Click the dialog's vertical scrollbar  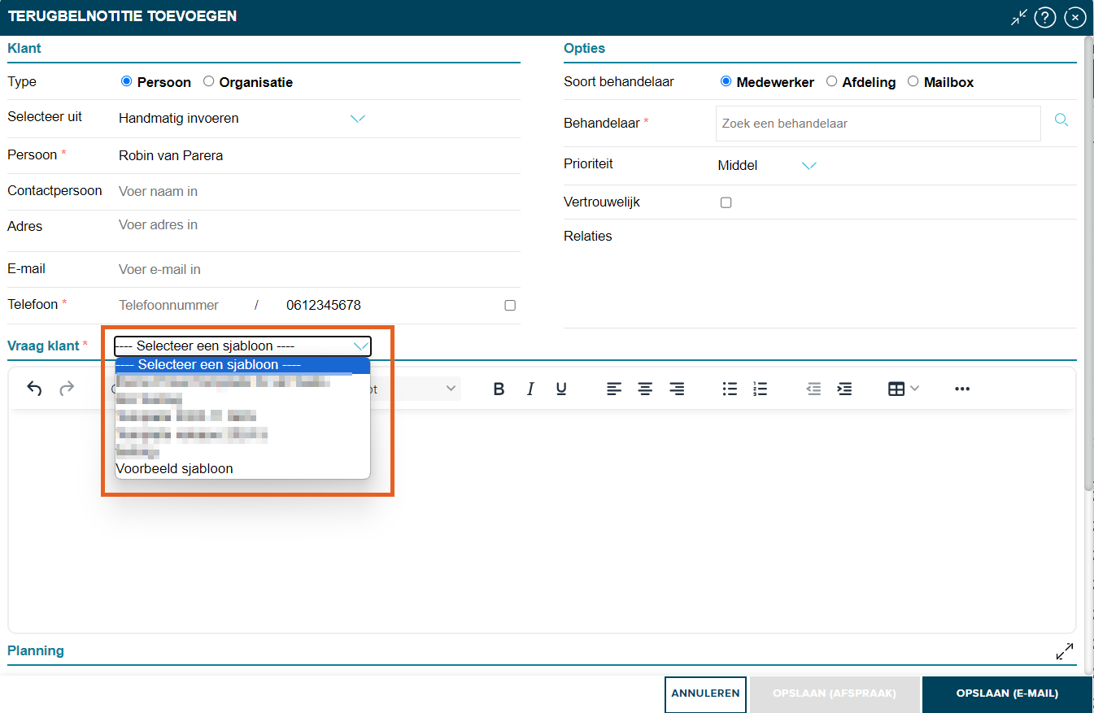tap(1088, 264)
